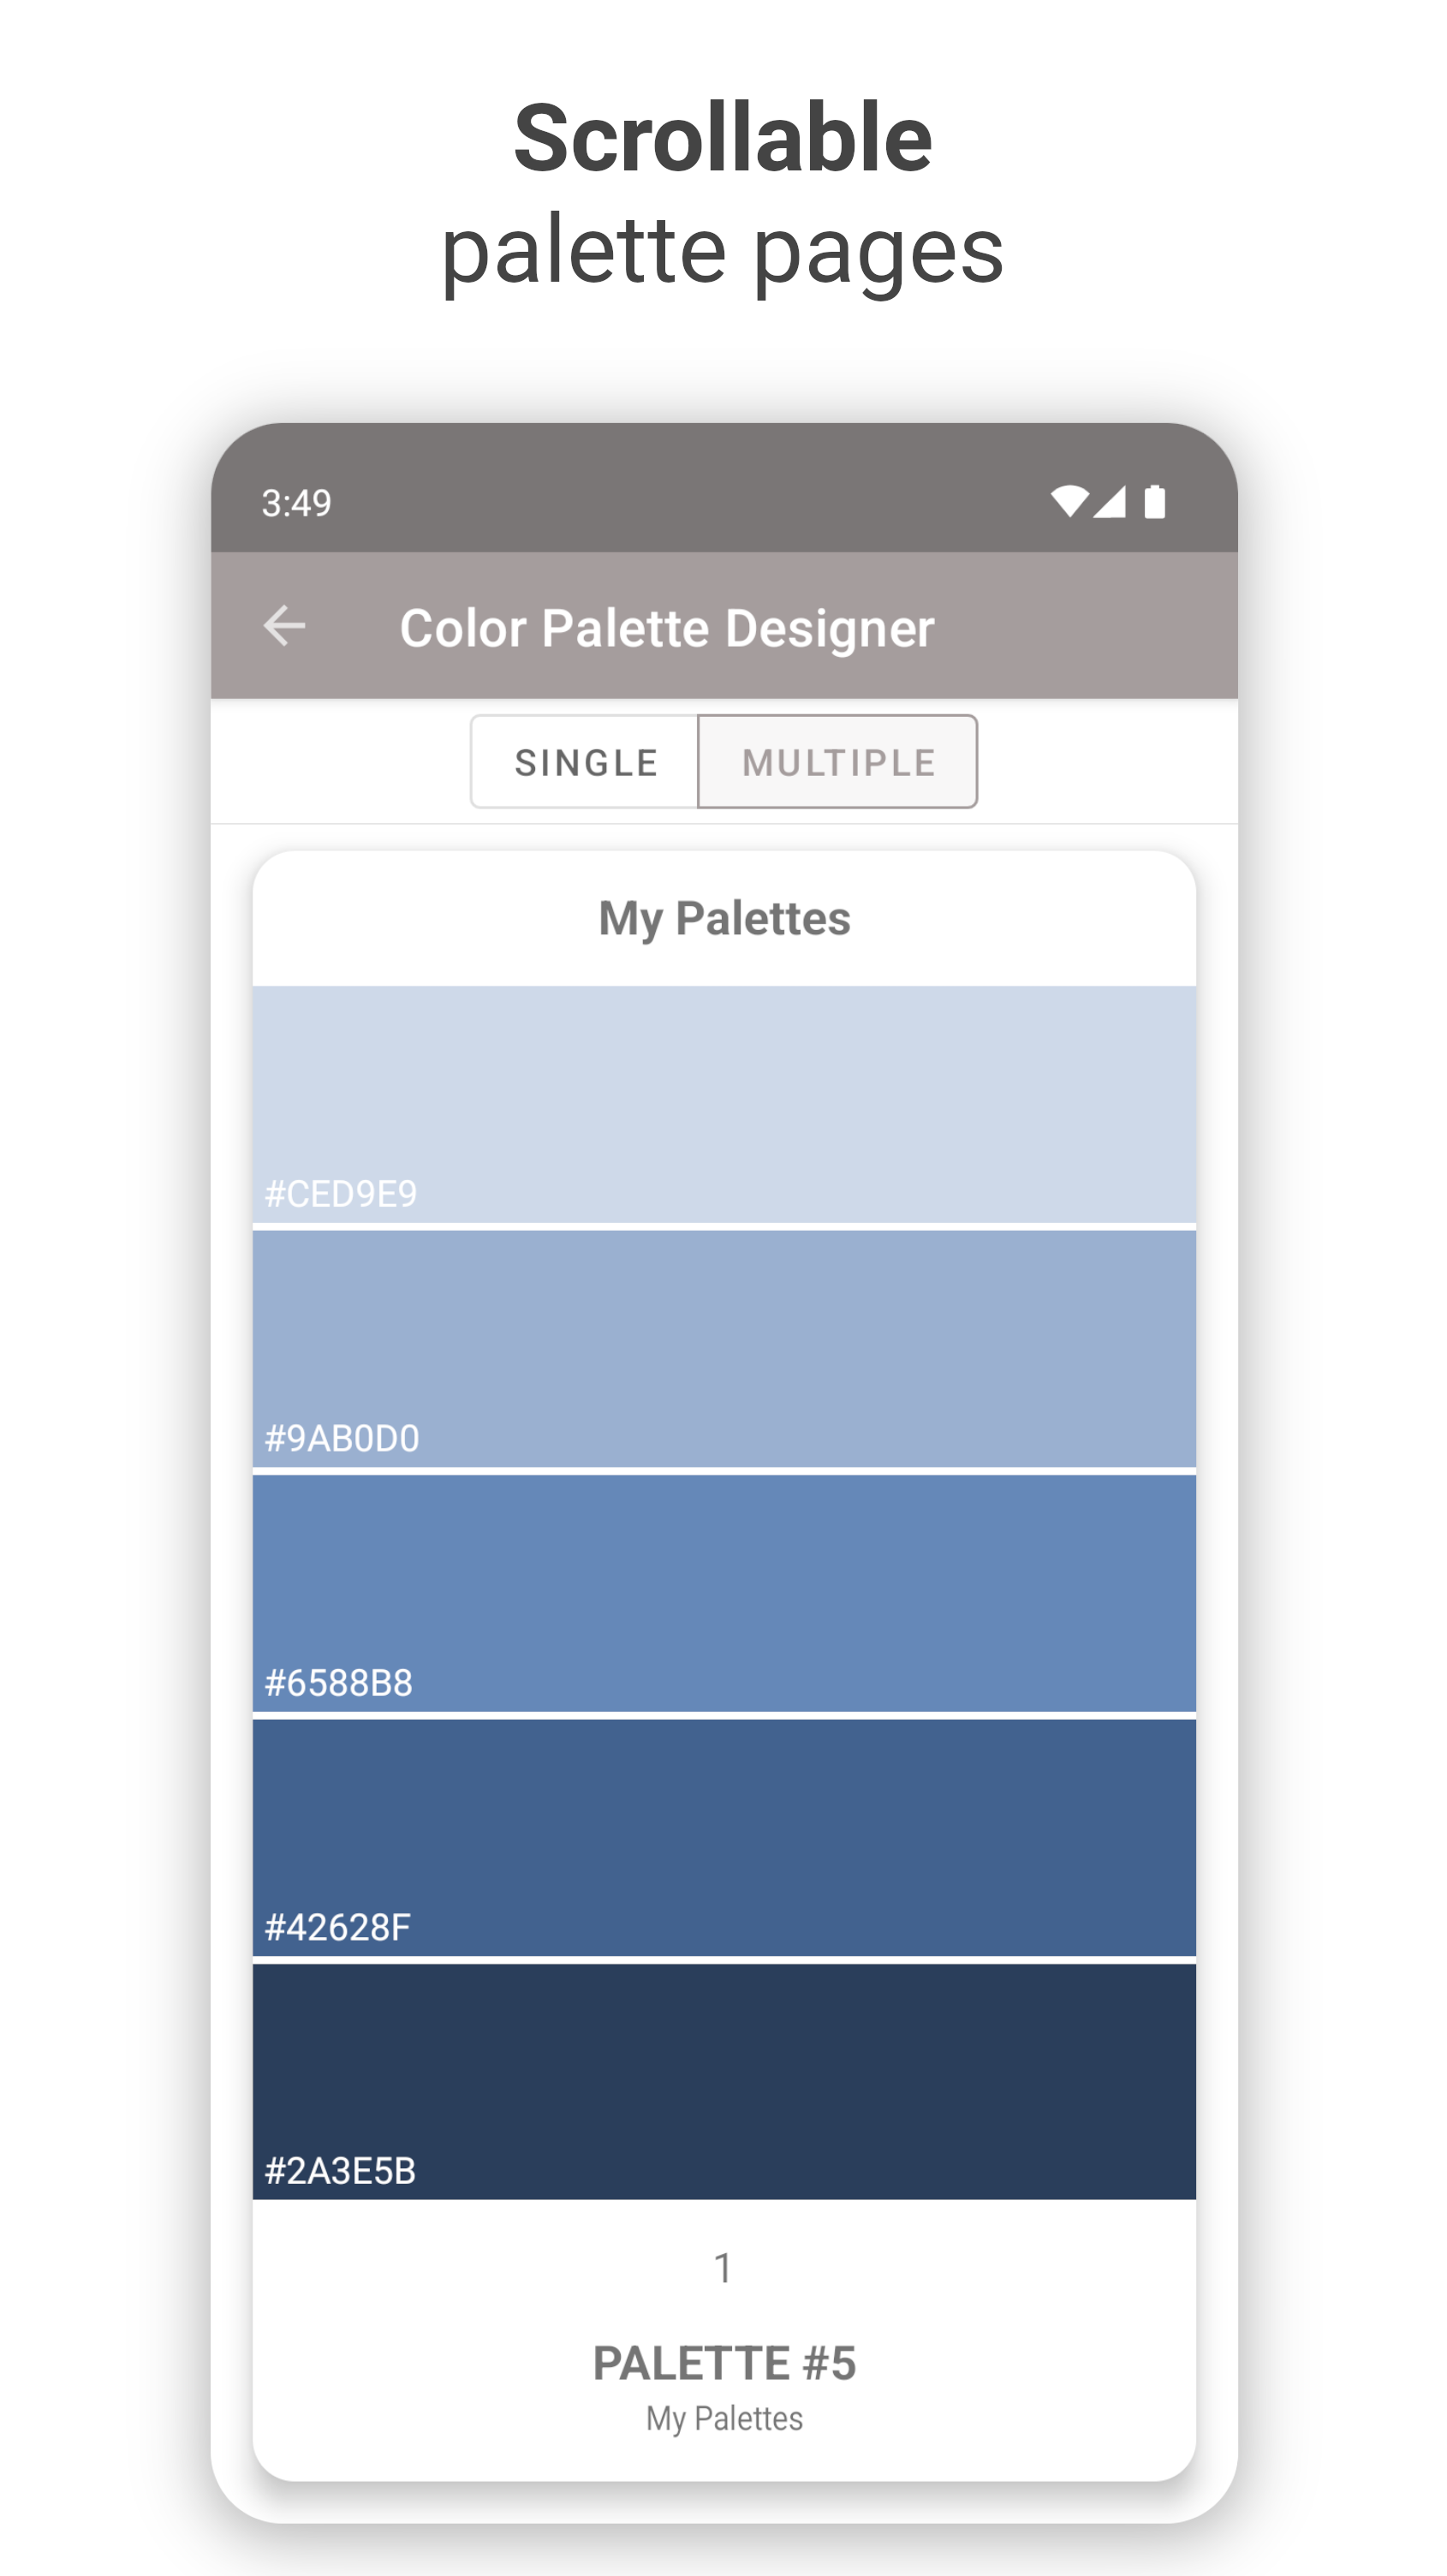1447x2576 pixels.
Task: Switch to MULTIPLE mode
Action: click(837, 762)
